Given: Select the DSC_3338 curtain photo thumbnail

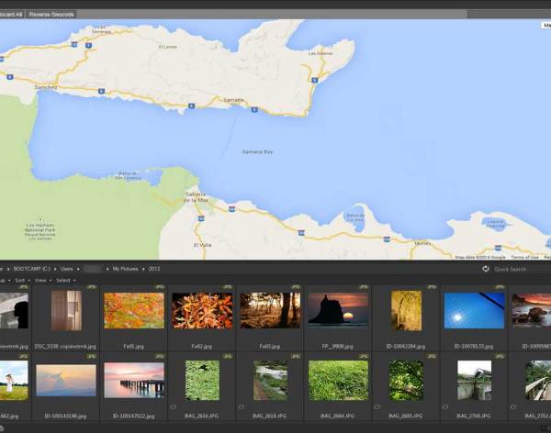Looking at the screenshot, I should 66,310.
